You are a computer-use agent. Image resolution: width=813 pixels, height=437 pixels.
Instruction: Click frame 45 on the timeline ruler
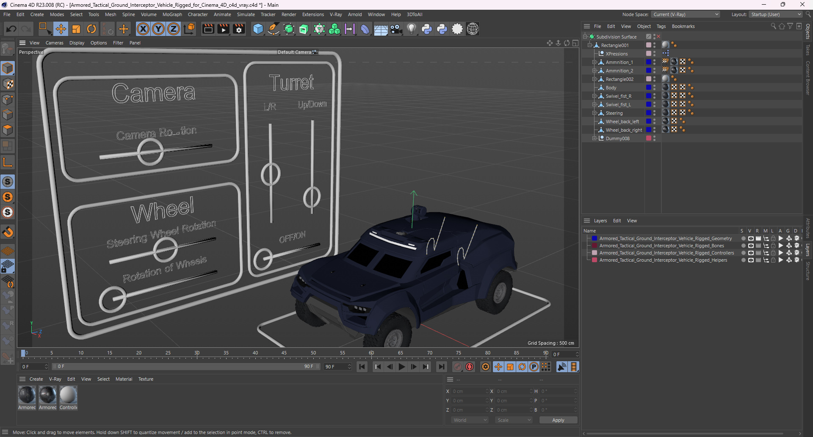[284, 353]
